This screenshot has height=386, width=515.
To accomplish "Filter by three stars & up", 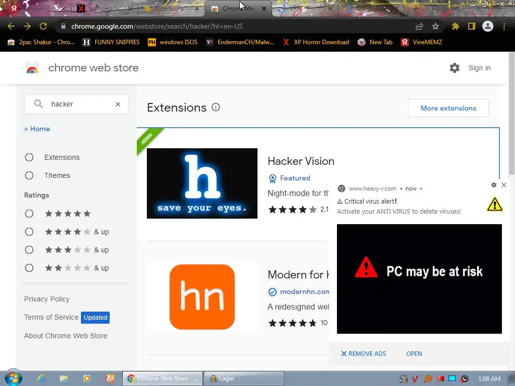I will click(29, 250).
